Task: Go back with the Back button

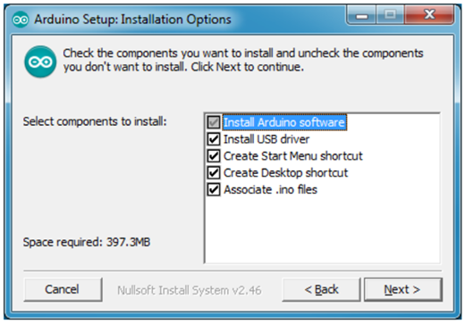Action: (321, 289)
